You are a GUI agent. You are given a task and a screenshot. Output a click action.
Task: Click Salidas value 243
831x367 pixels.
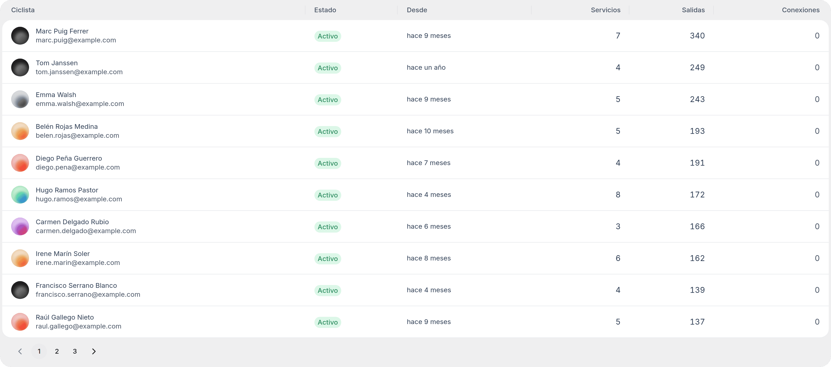697,99
